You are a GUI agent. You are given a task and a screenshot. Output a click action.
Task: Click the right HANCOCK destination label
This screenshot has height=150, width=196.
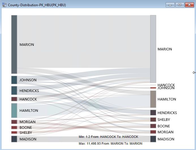166,85
